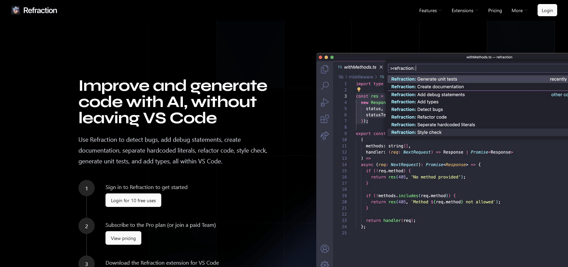Click line number 23 in gutter
The width and height of the screenshot is (568, 267).
pyautogui.click(x=344, y=220)
